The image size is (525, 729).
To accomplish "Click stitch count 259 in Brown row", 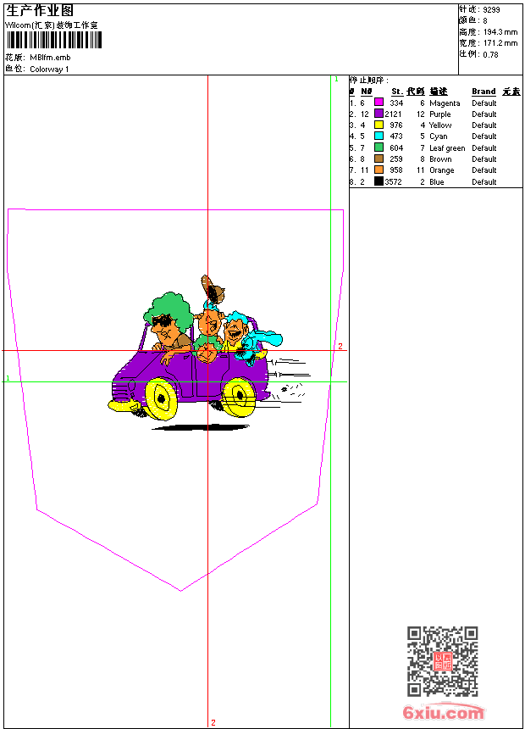I will (x=396, y=159).
